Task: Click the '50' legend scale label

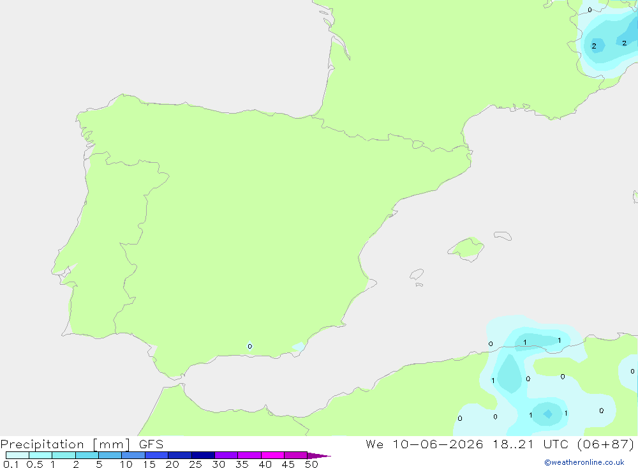Action: pyautogui.click(x=311, y=464)
